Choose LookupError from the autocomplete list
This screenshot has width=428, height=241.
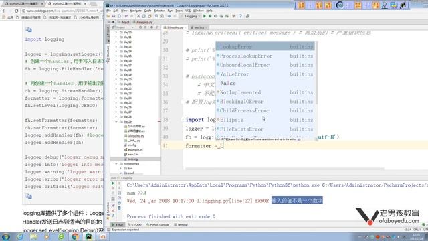[265, 47]
